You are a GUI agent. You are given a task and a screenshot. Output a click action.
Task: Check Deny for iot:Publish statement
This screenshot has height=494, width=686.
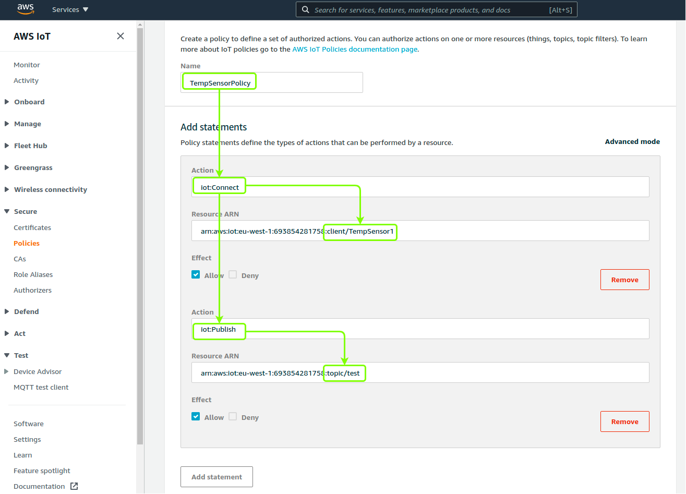233,416
